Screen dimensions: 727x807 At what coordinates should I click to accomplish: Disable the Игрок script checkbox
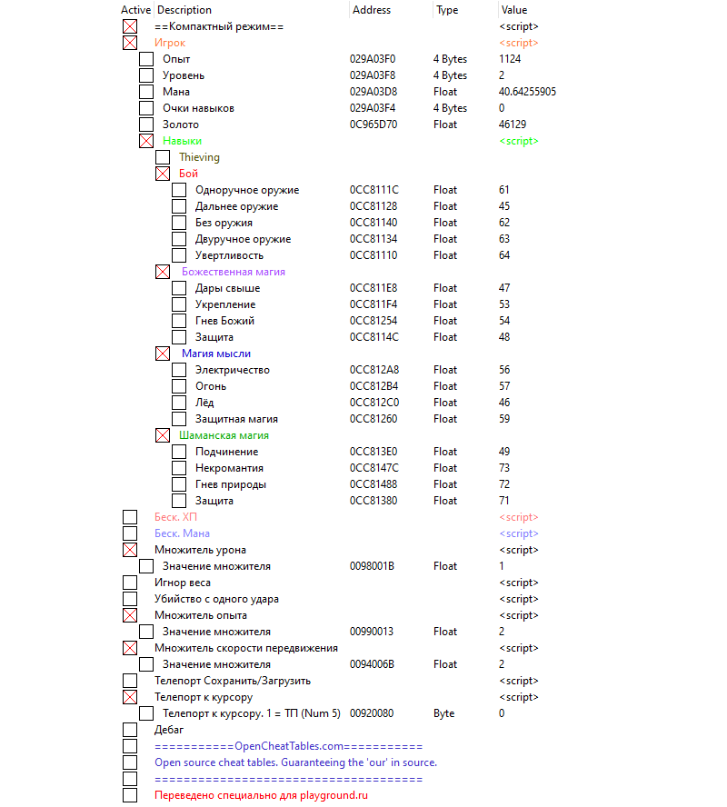coord(130,43)
